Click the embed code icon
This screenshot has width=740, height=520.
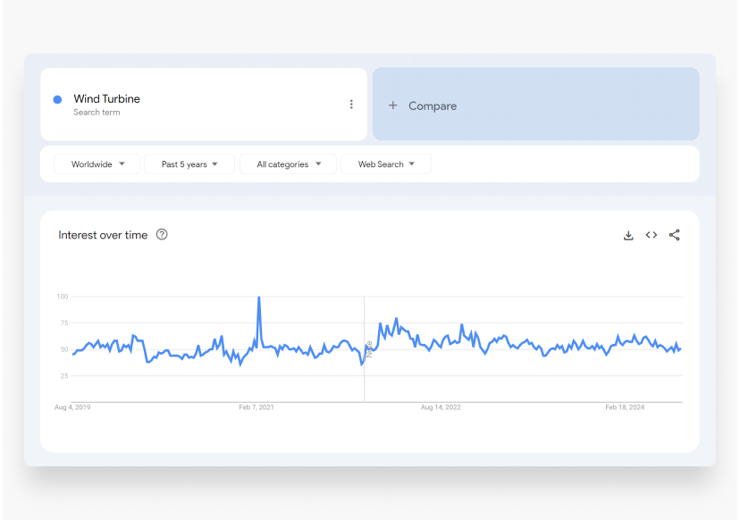[652, 235]
